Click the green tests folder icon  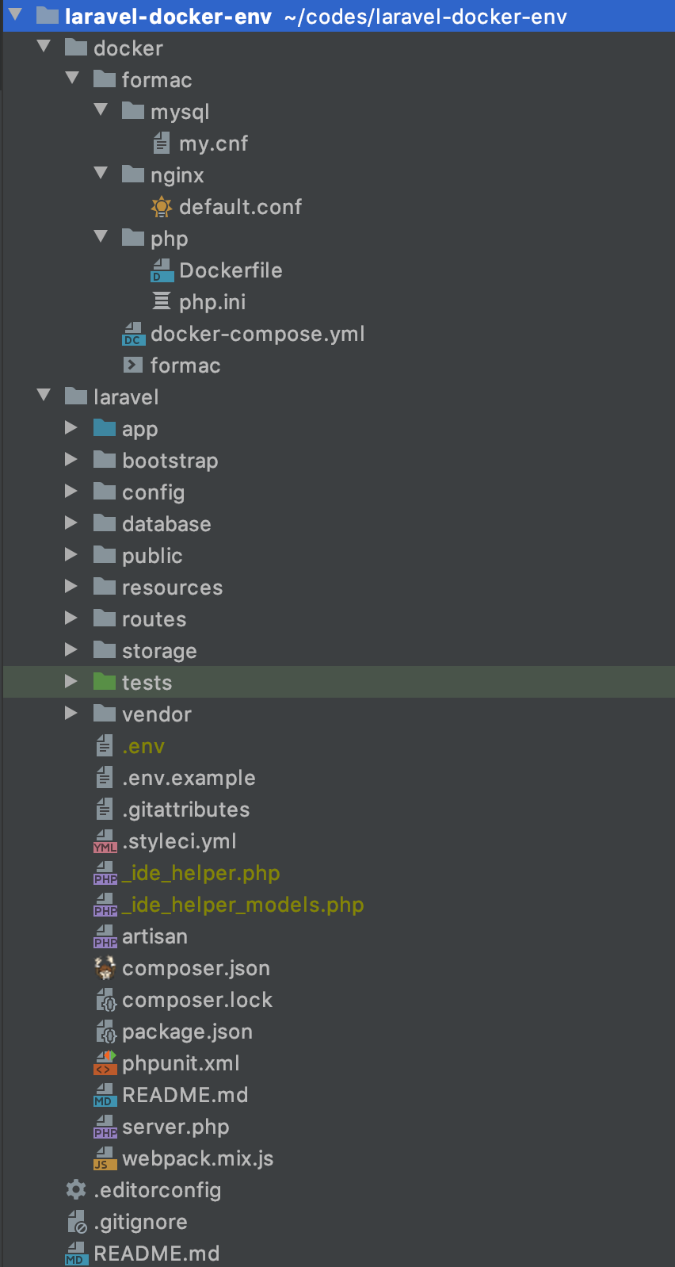click(105, 682)
